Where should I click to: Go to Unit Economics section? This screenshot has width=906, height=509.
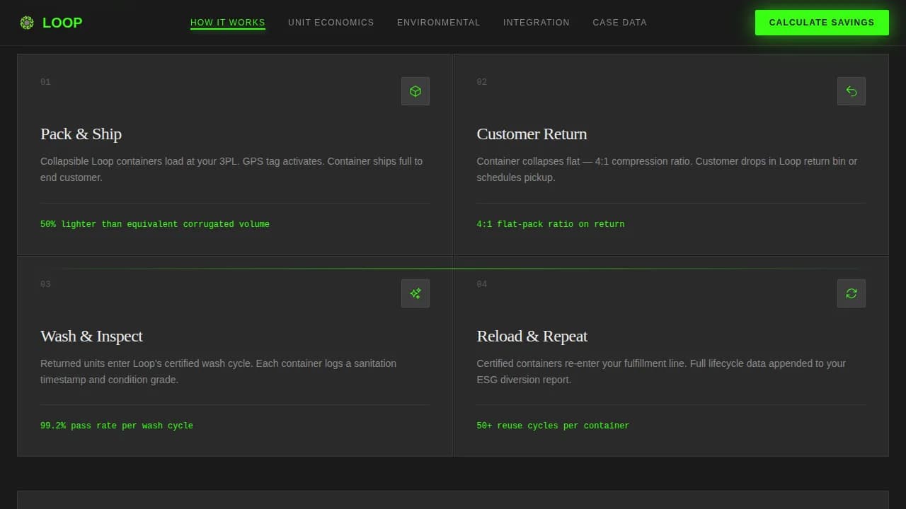click(331, 23)
